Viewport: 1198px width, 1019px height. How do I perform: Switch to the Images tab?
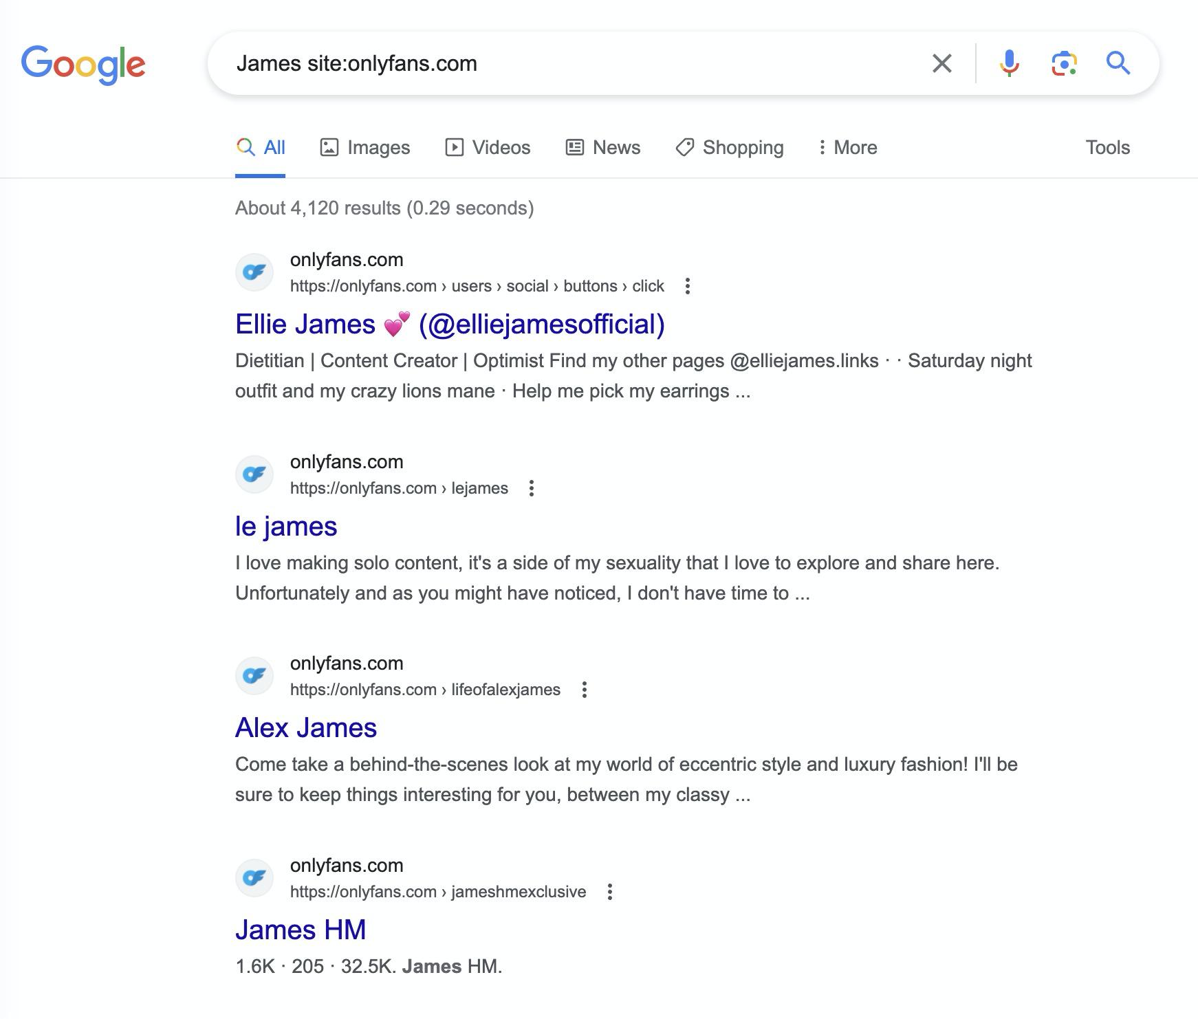tap(364, 147)
